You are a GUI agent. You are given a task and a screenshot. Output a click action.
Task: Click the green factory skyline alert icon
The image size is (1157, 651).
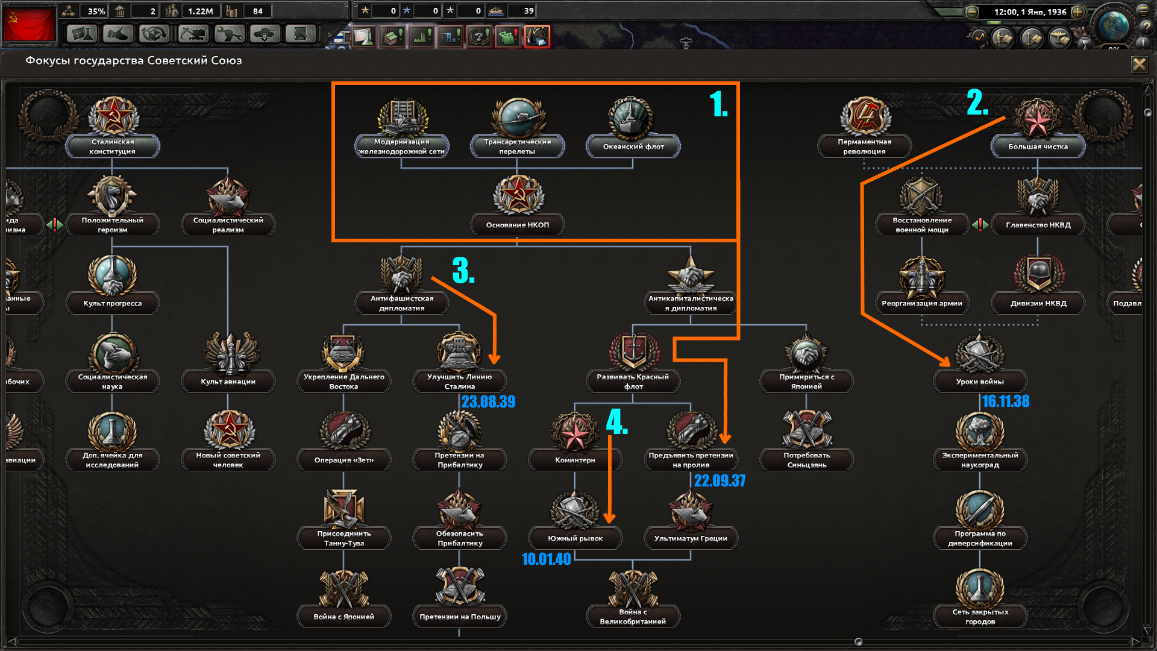[421, 37]
